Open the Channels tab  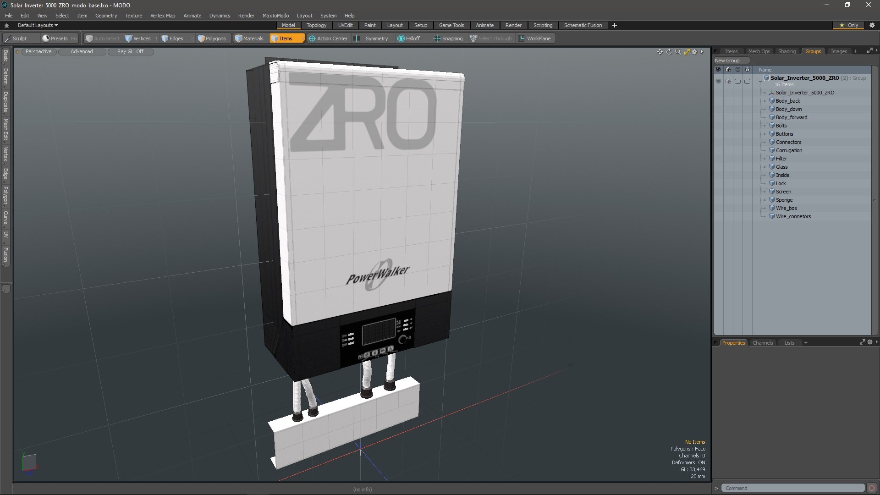(762, 343)
